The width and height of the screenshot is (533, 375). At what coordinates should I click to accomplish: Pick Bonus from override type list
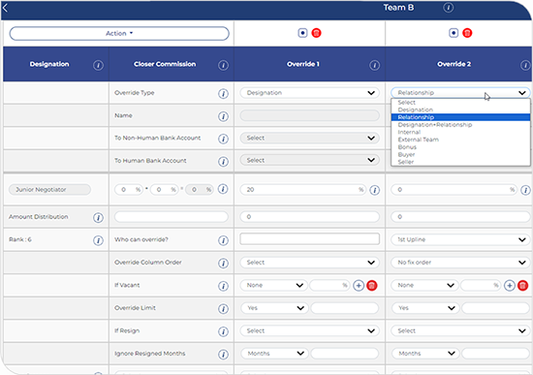click(x=407, y=147)
